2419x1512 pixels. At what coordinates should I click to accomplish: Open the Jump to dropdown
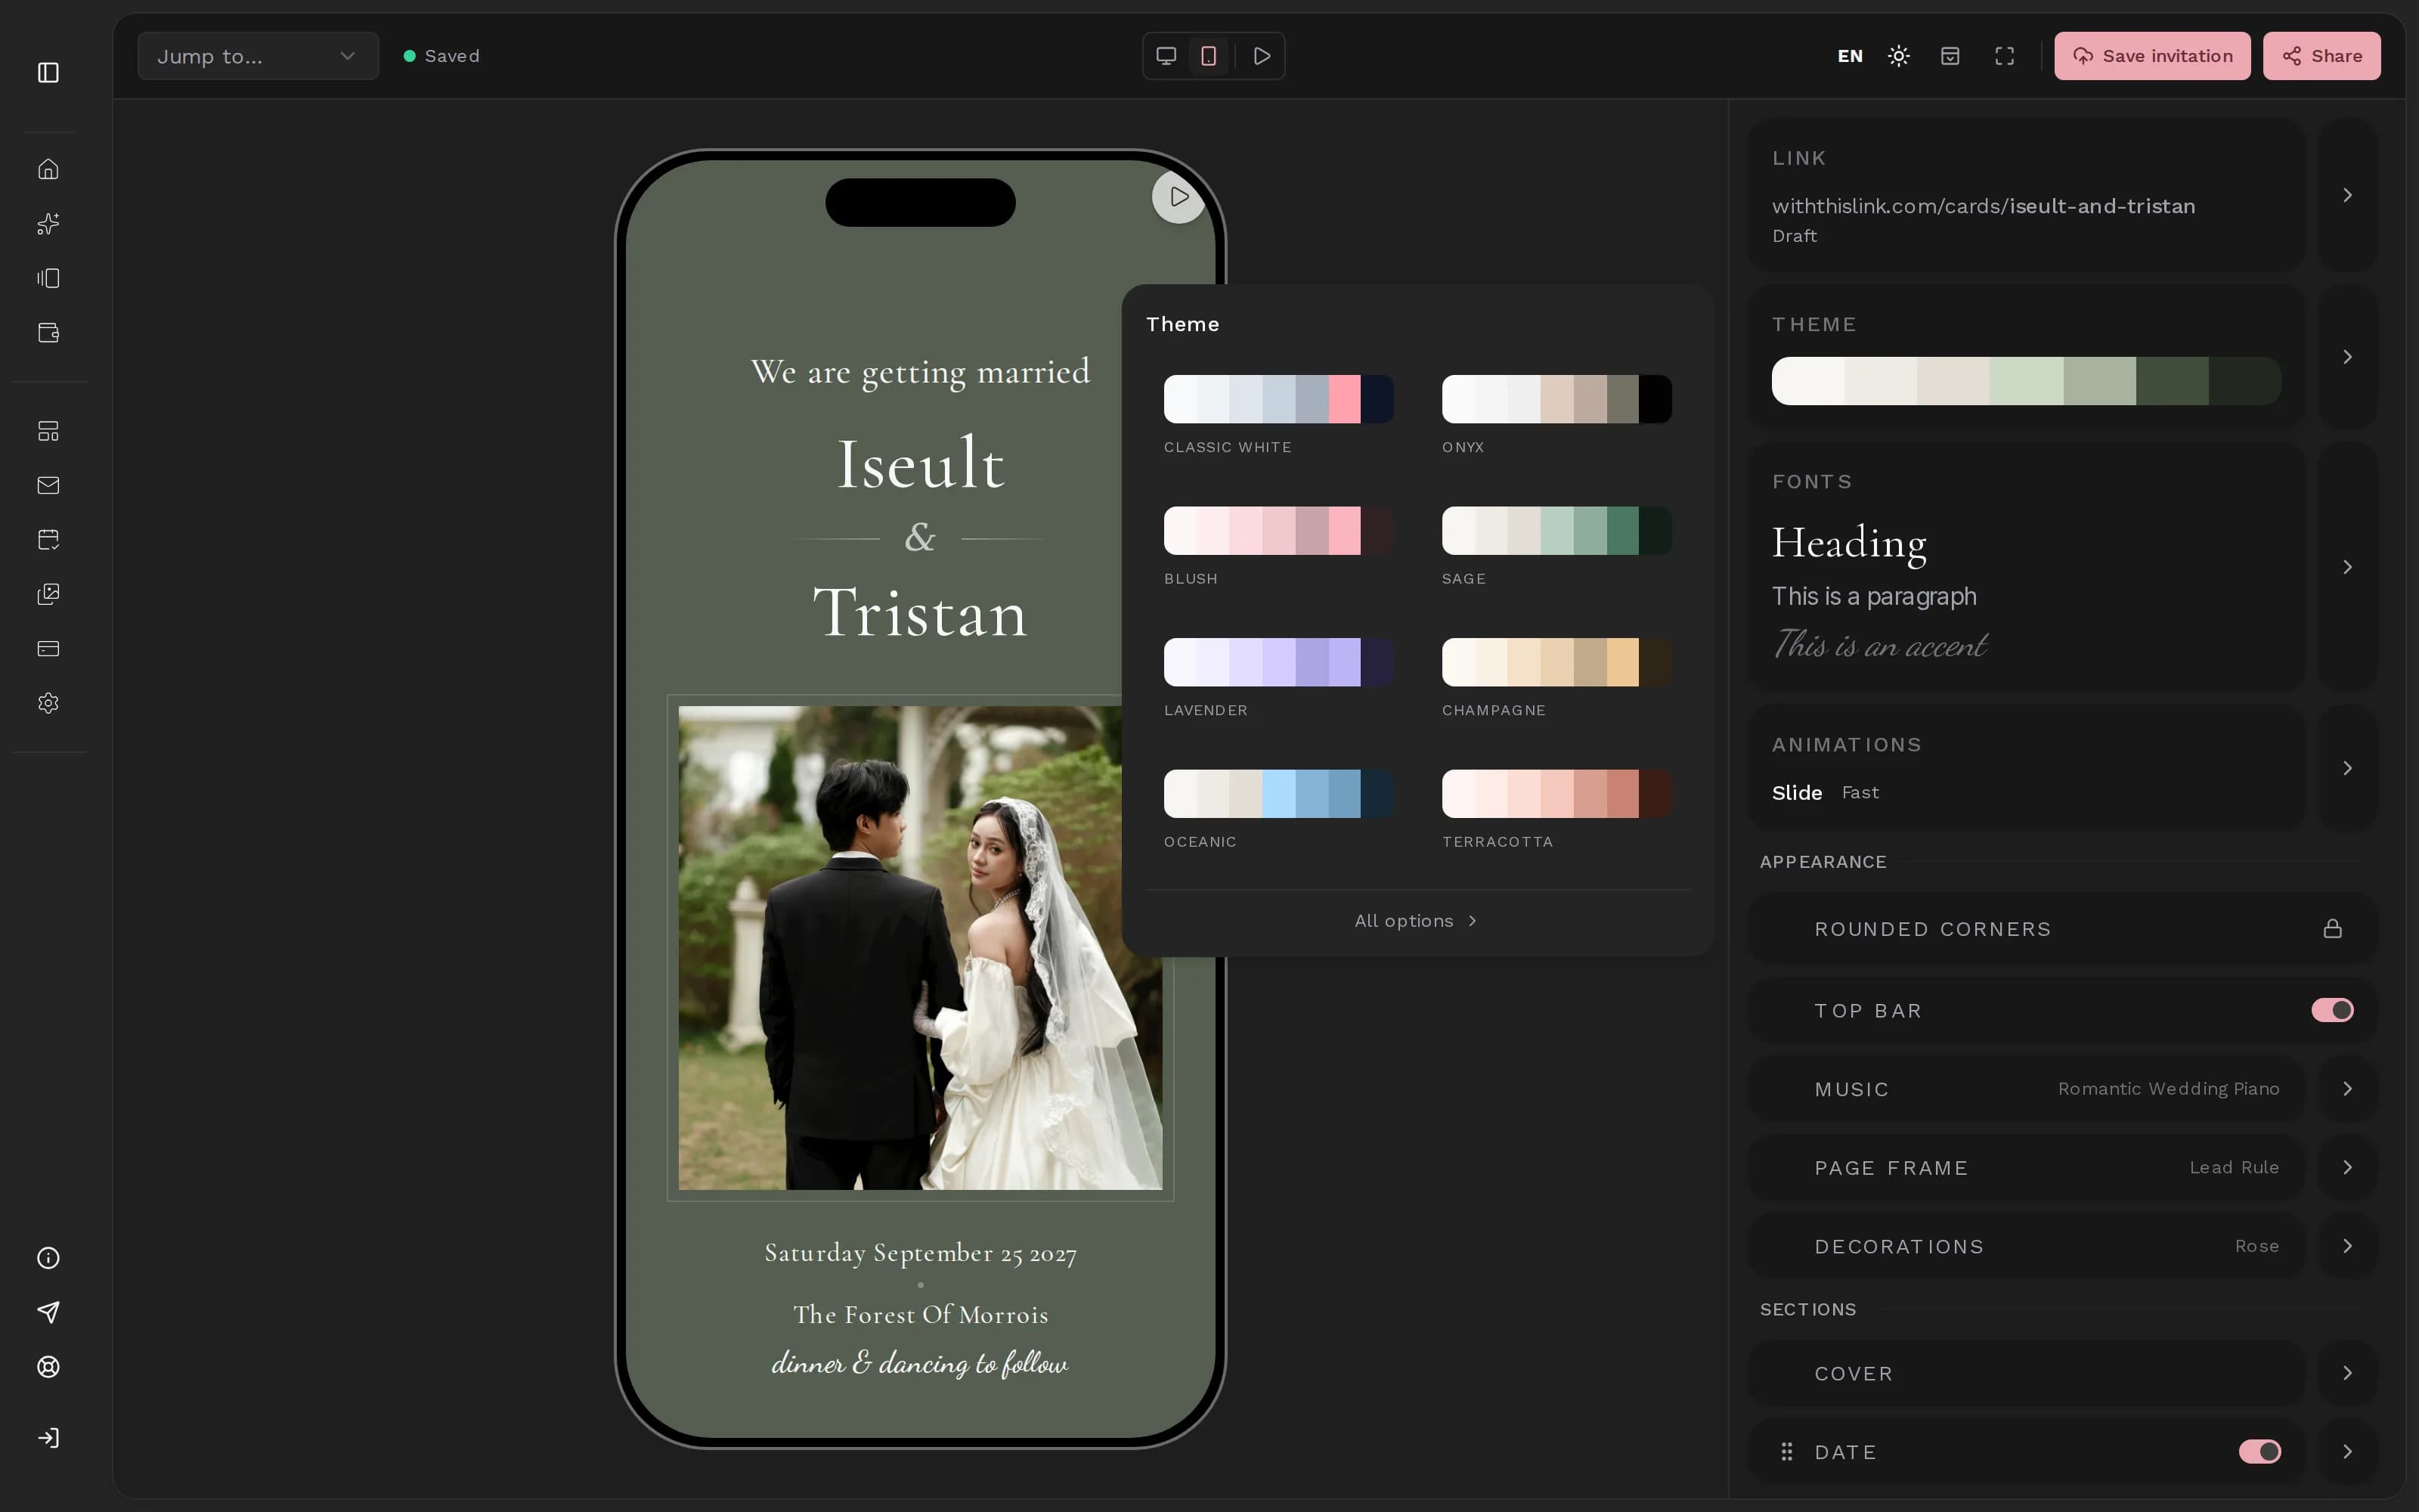[258, 56]
